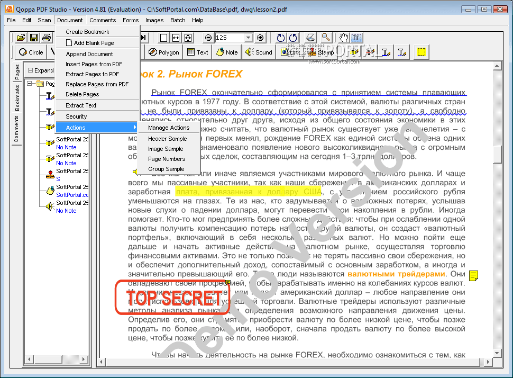Choose the Underline text markup tool
This screenshot has height=378, width=513.
[x=387, y=52]
